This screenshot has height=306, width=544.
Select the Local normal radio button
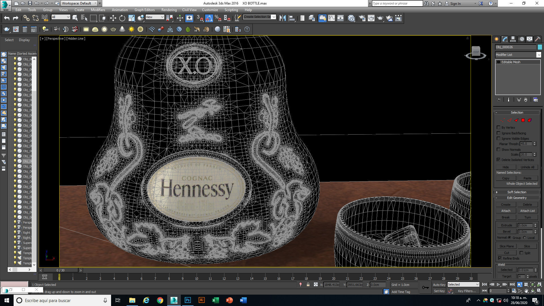click(524, 237)
